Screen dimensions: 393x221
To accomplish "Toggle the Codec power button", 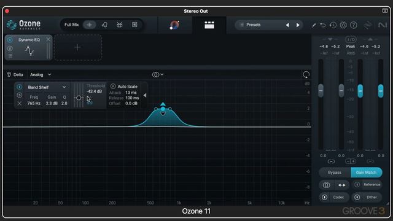I will (324, 197).
